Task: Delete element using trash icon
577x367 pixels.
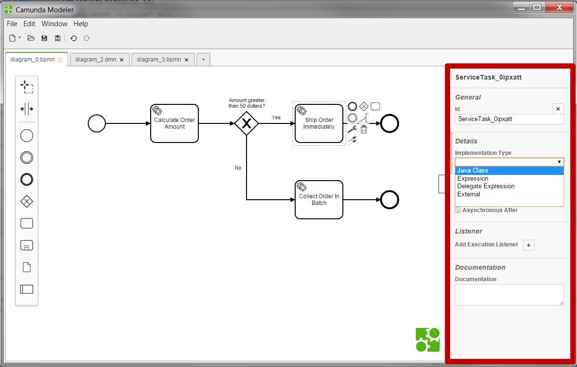Action: 364,130
